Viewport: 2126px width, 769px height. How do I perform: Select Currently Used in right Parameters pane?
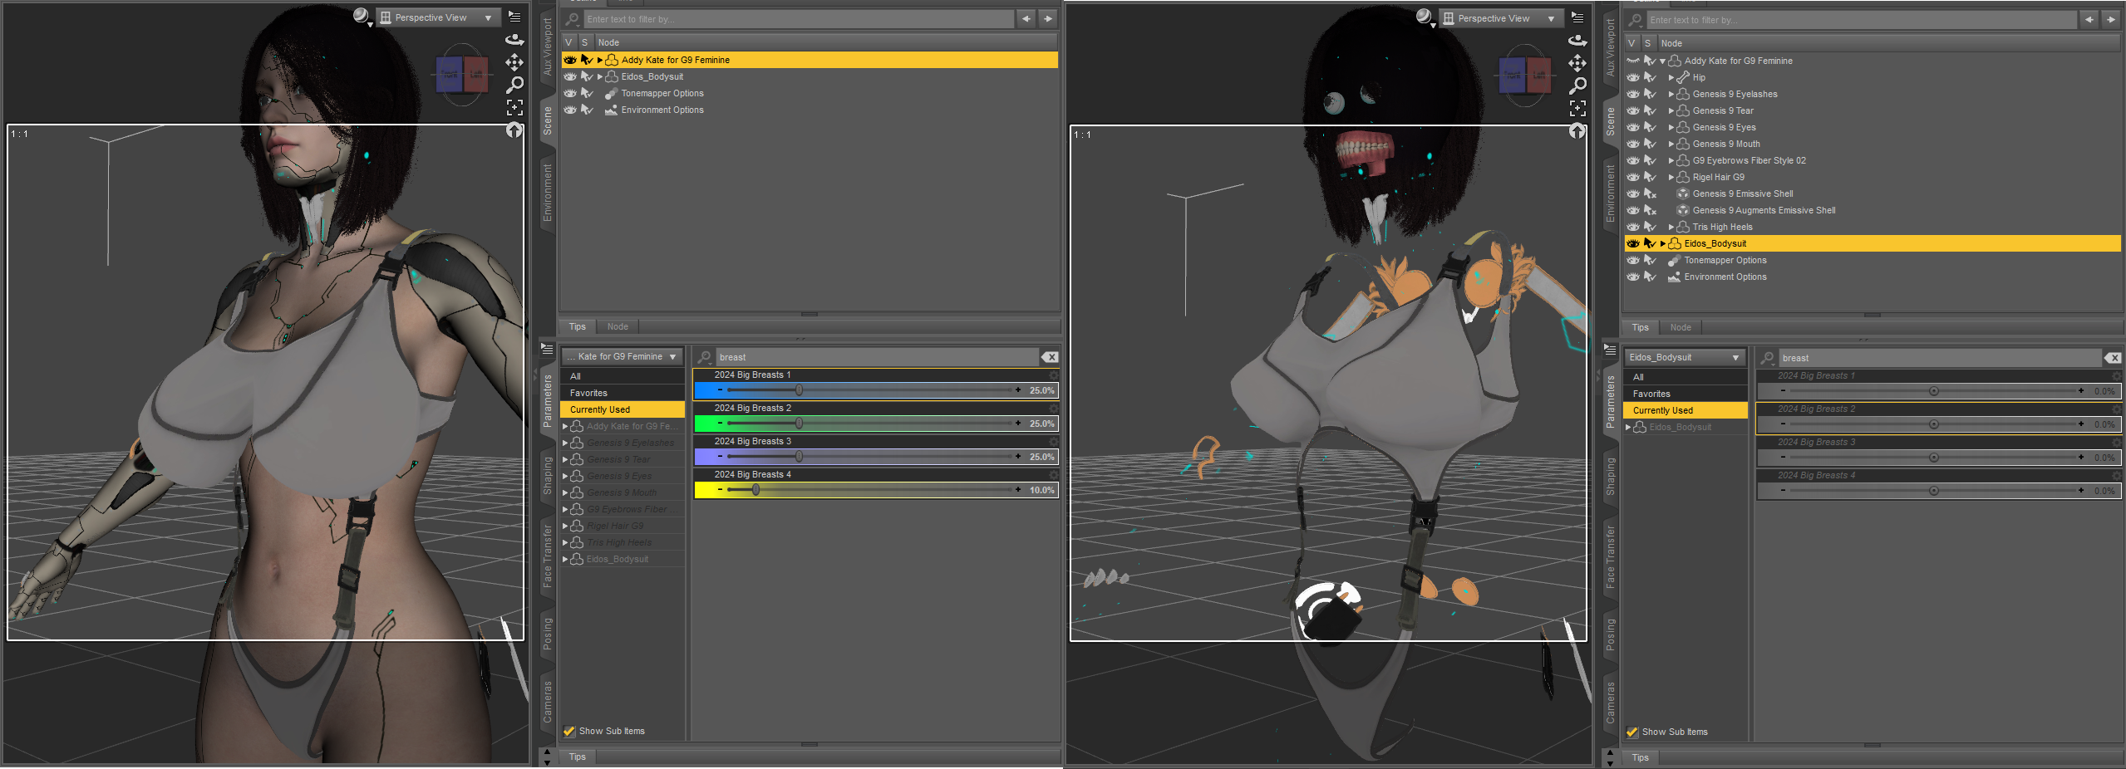(x=1686, y=410)
